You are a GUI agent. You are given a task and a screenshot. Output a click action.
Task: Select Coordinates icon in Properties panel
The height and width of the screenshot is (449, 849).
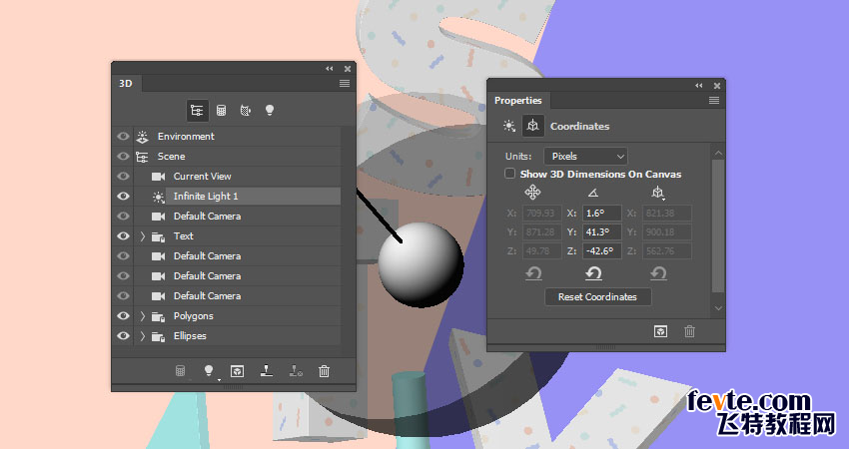coord(531,127)
